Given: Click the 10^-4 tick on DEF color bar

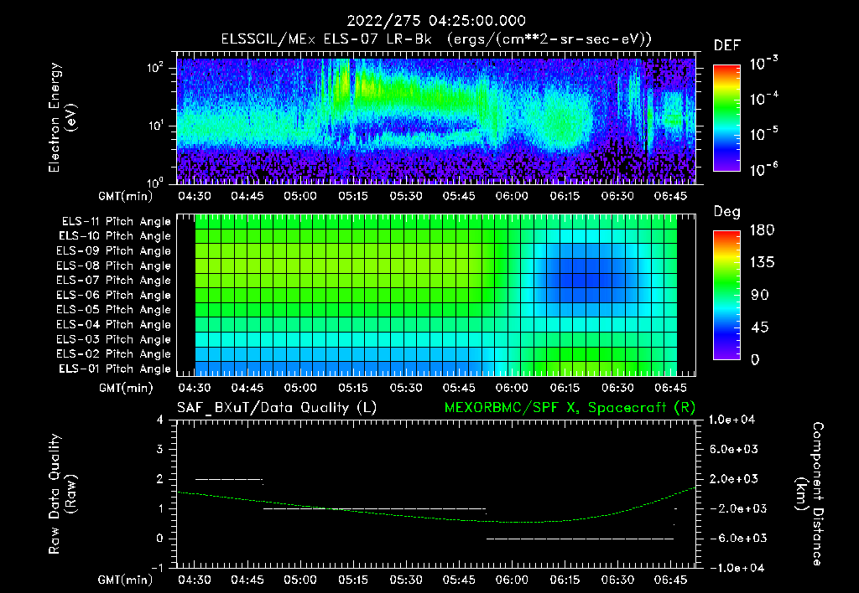Looking at the screenshot, I should click(x=764, y=99).
